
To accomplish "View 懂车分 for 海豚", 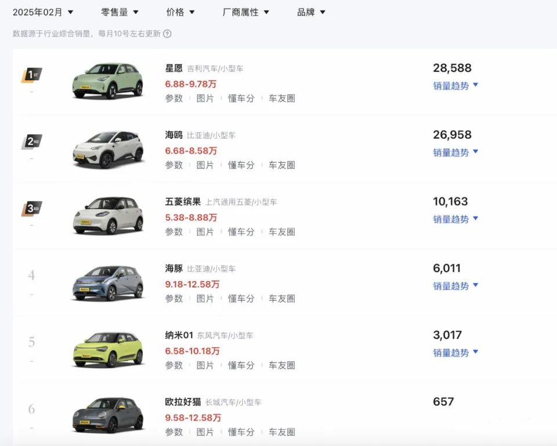I will pos(241,298).
